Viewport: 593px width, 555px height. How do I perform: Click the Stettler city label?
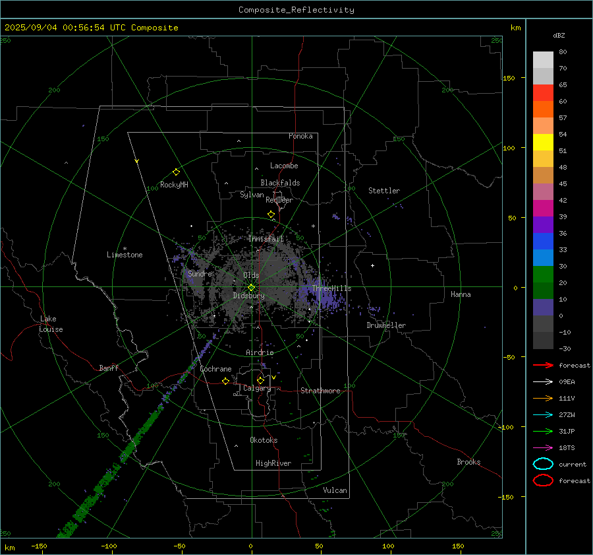point(384,191)
